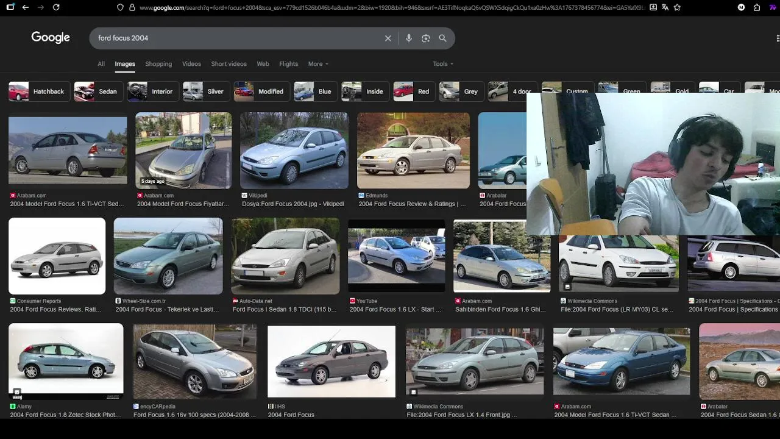The image size is (780, 439).
Task: Open the Edmunds Ford Focus image
Action: [x=413, y=151]
